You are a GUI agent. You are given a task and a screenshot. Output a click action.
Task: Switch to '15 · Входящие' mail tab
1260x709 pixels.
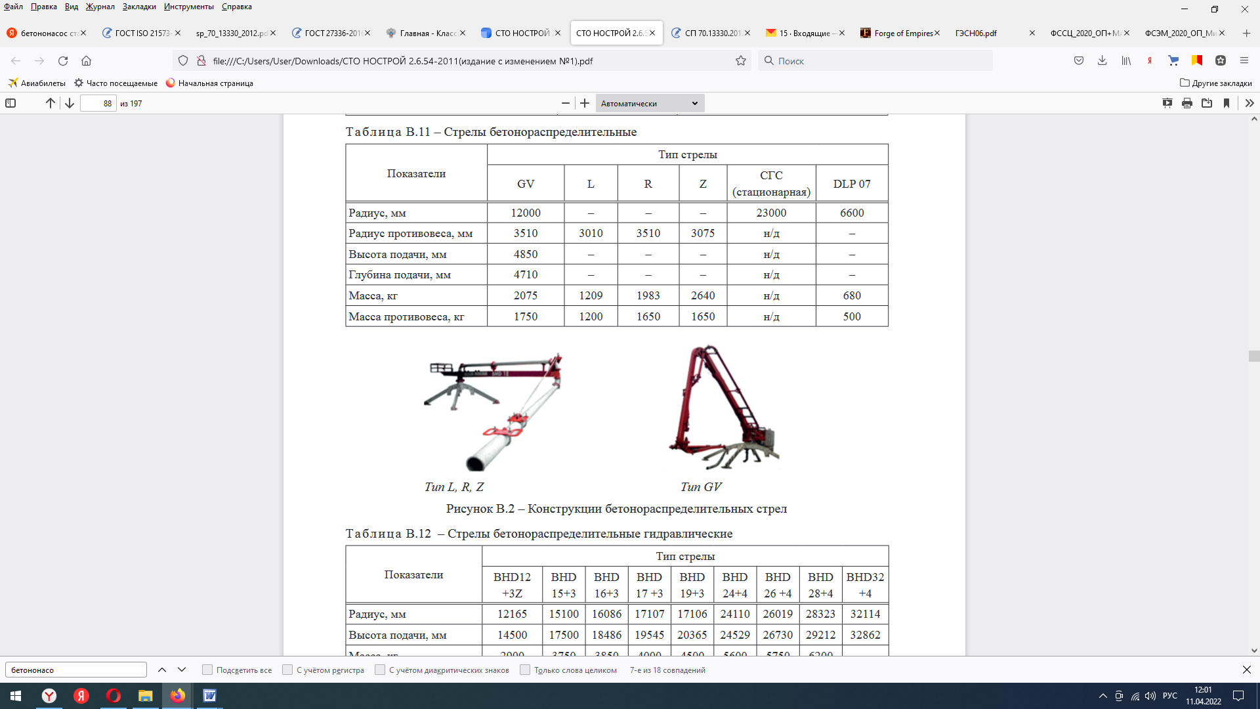pyautogui.click(x=801, y=33)
